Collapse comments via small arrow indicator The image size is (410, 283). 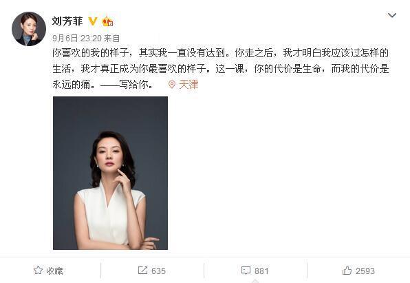coord(255,281)
